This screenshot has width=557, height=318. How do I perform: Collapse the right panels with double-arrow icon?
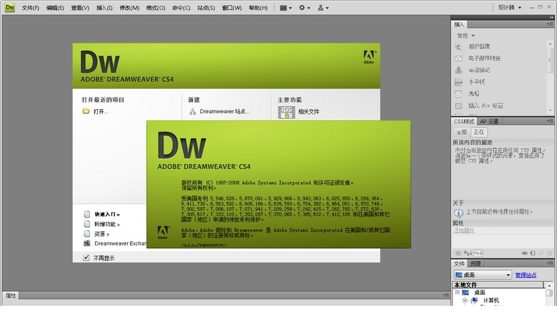551,18
